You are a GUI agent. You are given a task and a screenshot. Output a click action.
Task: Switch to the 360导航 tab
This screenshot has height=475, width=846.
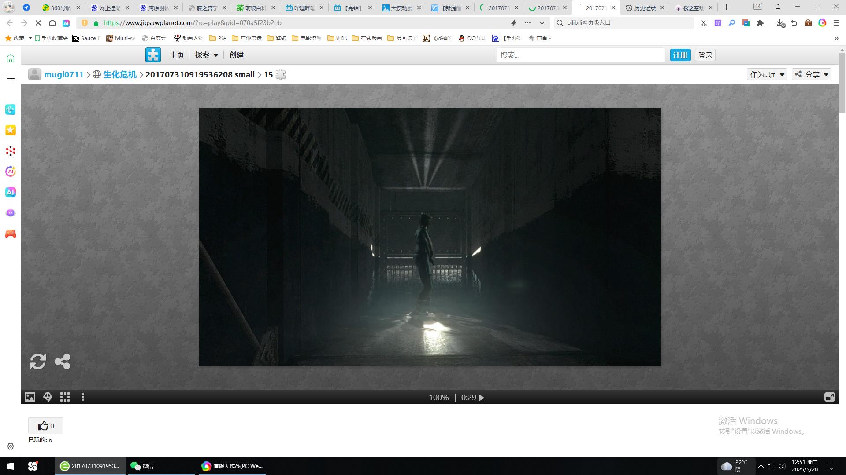(61, 7)
